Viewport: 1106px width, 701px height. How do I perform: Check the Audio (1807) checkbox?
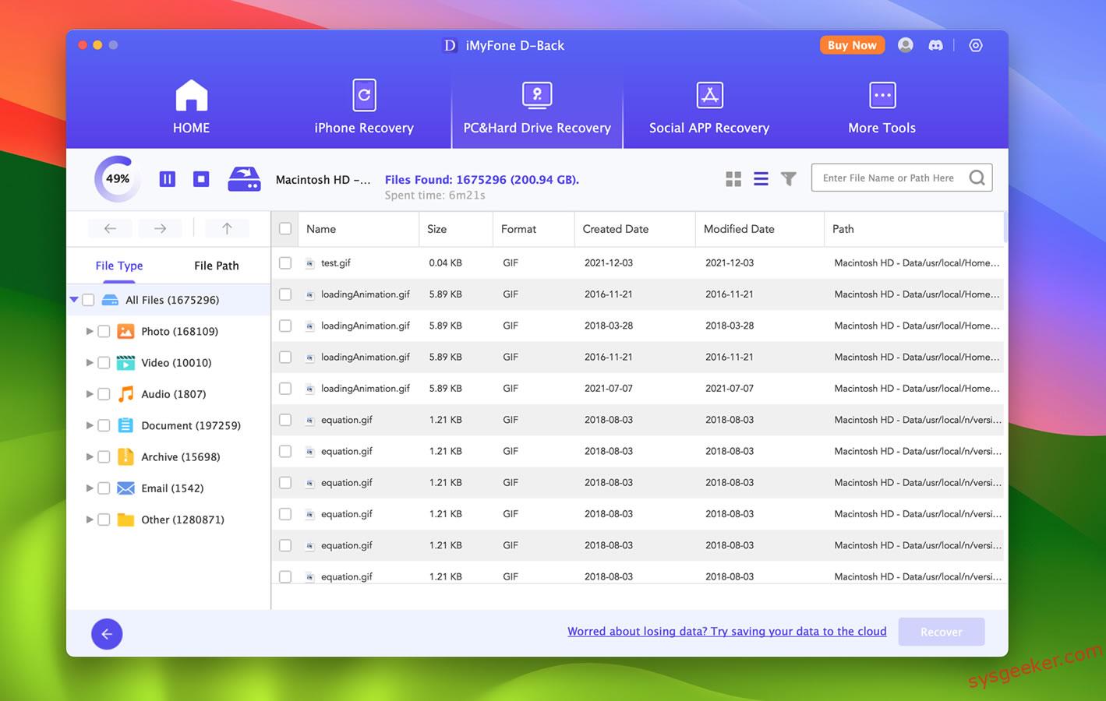tap(104, 394)
